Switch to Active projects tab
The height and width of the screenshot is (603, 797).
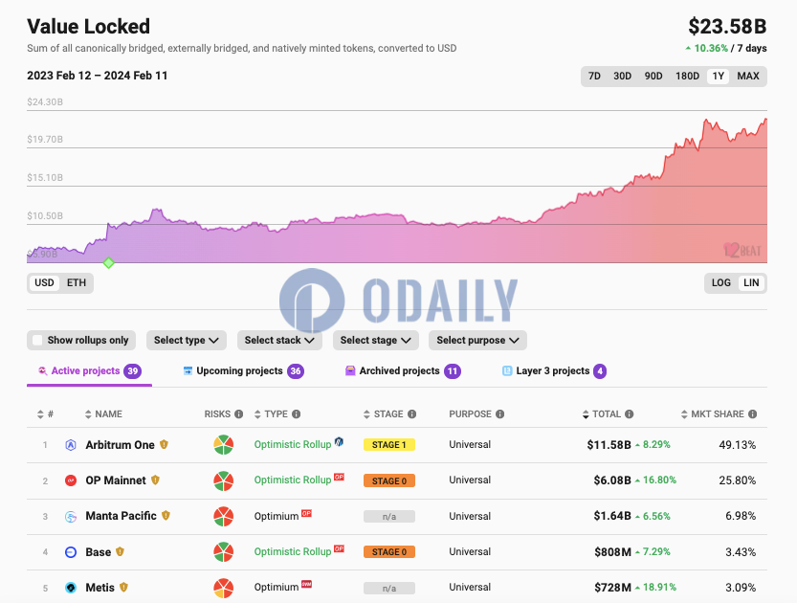point(90,371)
